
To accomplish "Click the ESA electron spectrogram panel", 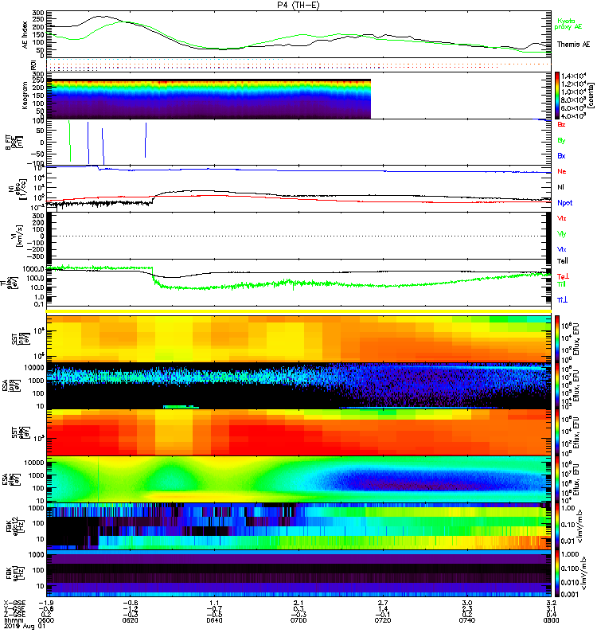I will tap(298, 479).
